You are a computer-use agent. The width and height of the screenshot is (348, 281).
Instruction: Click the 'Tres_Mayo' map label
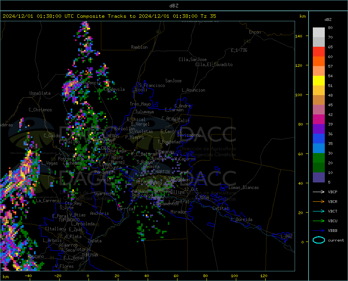(140, 104)
